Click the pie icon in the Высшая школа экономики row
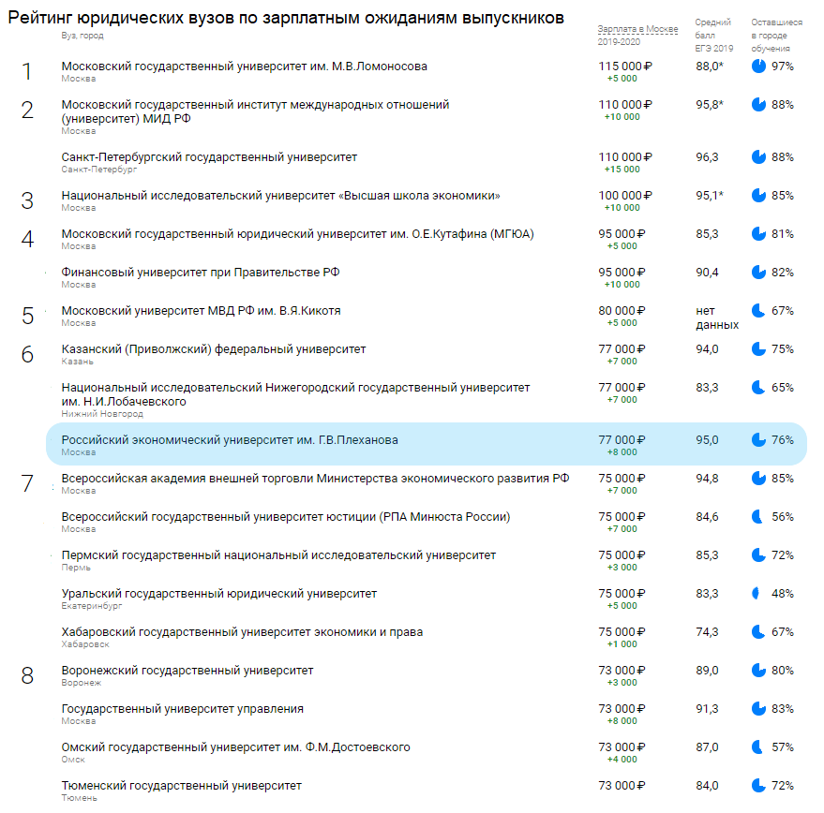 point(758,196)
